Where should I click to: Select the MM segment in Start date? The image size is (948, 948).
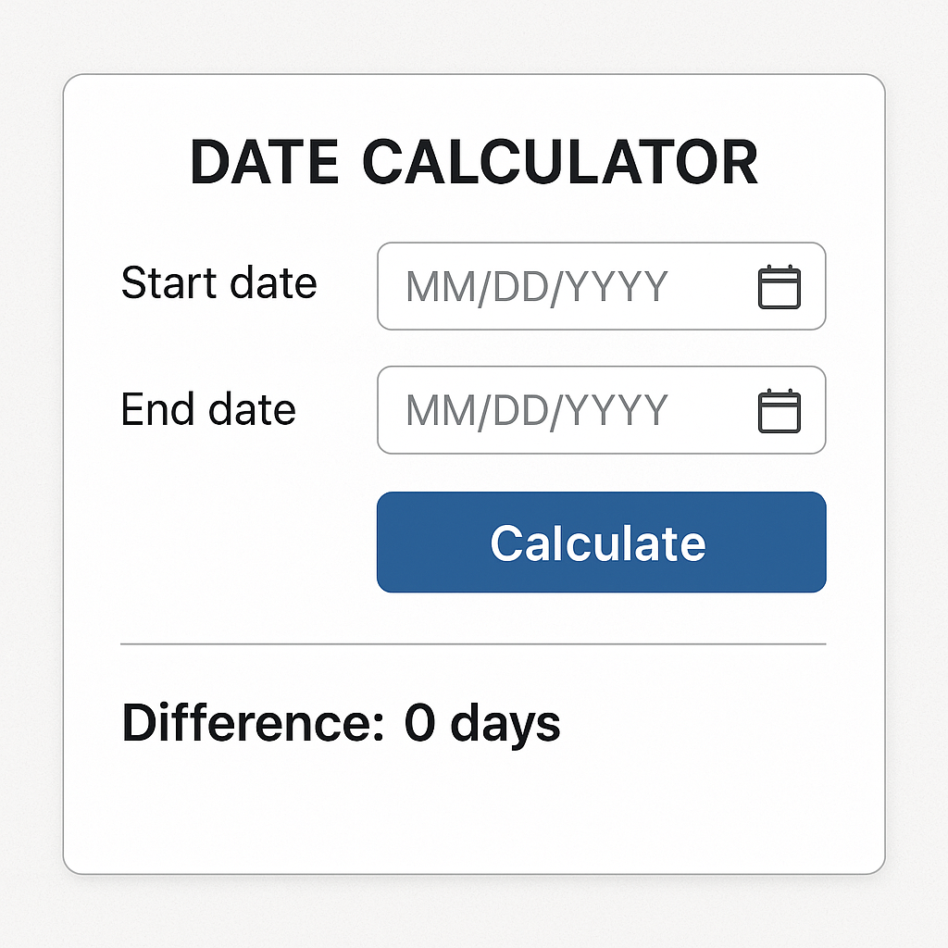(433, 288)
